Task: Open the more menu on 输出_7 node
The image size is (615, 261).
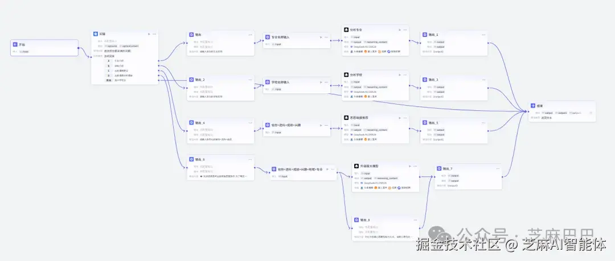Action: pos(498,168)
